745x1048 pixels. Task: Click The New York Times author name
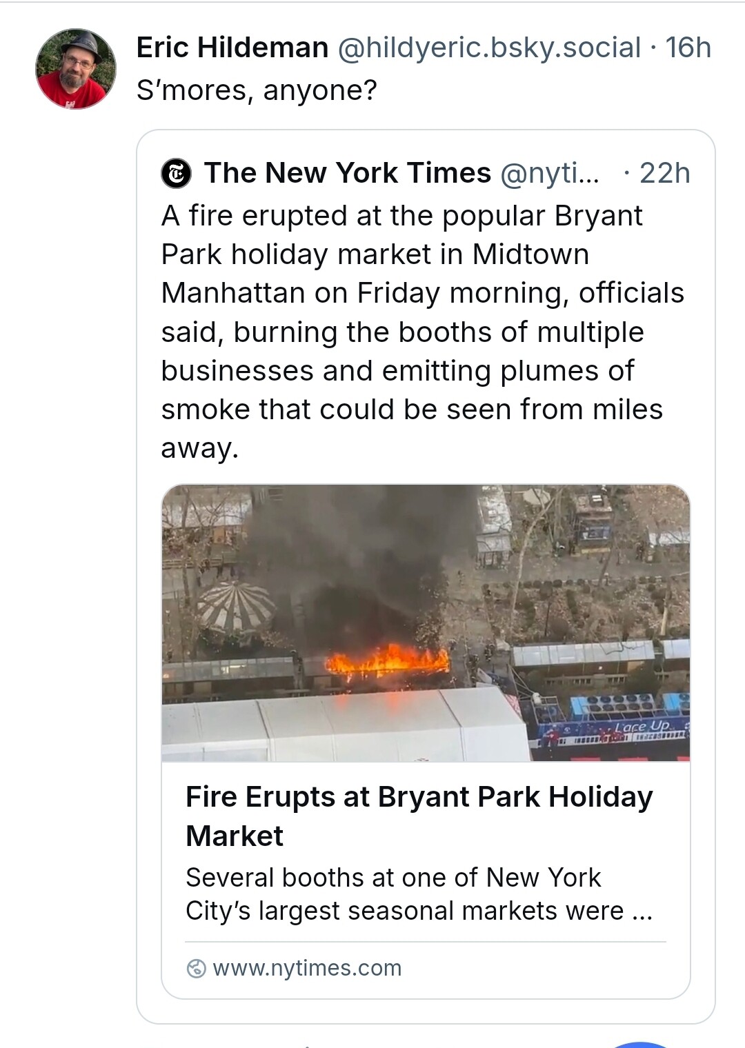[348, 173]
